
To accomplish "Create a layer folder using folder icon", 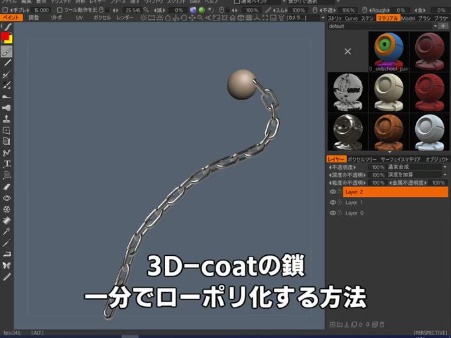I will point(340,325).
